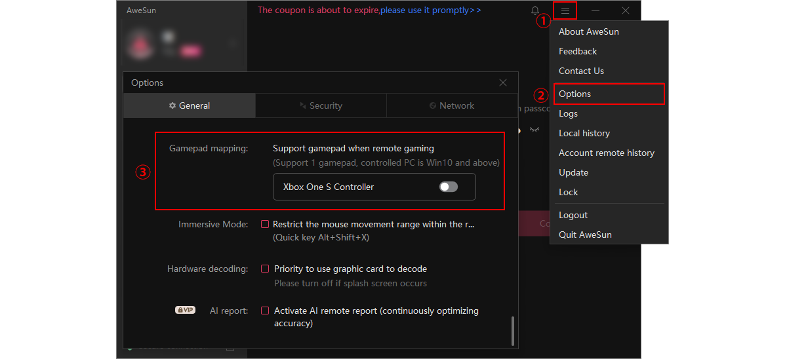The image size is (787, 359).
Task: Click the Immersive Mode label
Action: (x=213, y=224)
